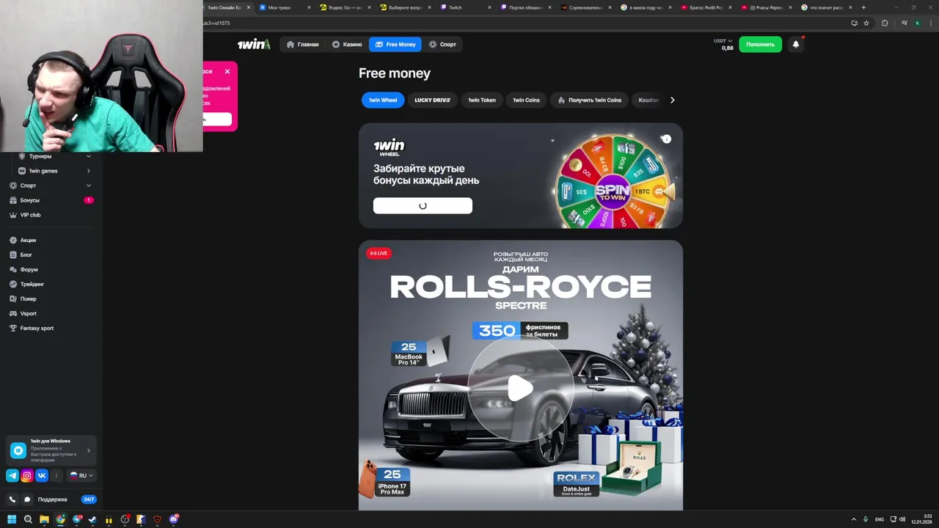Screen dimensions: 939x528
Task: Open the Спорт header tab
Action: [x=442, y=44]
